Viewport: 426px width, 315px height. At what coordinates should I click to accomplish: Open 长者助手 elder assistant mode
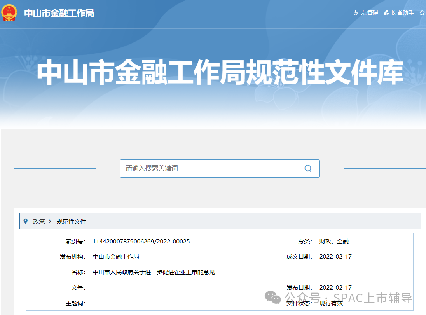tap(402, 13)
